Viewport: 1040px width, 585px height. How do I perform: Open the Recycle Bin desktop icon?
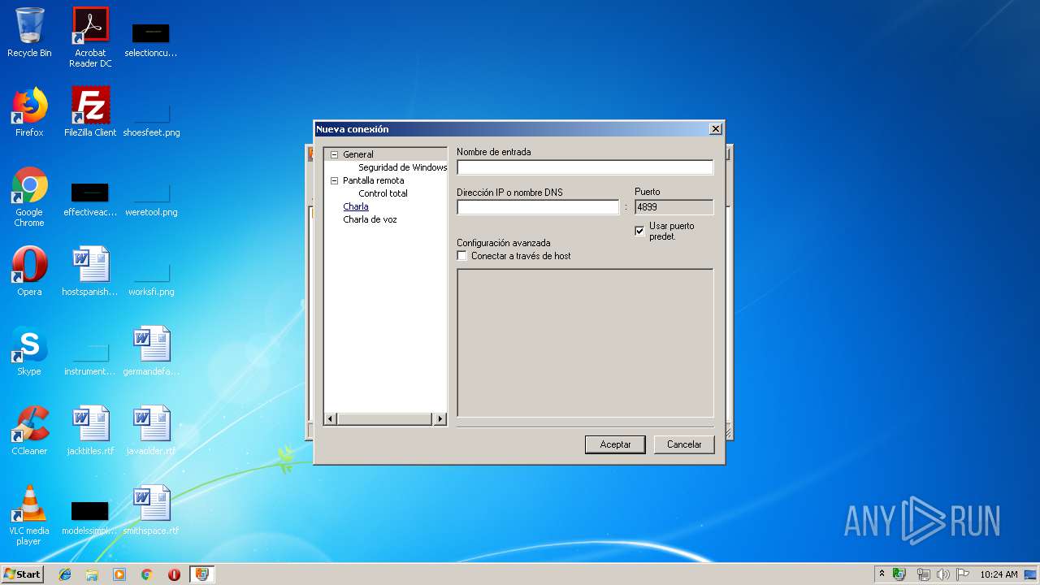[x=29, y=33]
